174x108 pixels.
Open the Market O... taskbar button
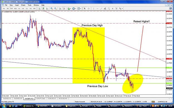pos(128,106)
